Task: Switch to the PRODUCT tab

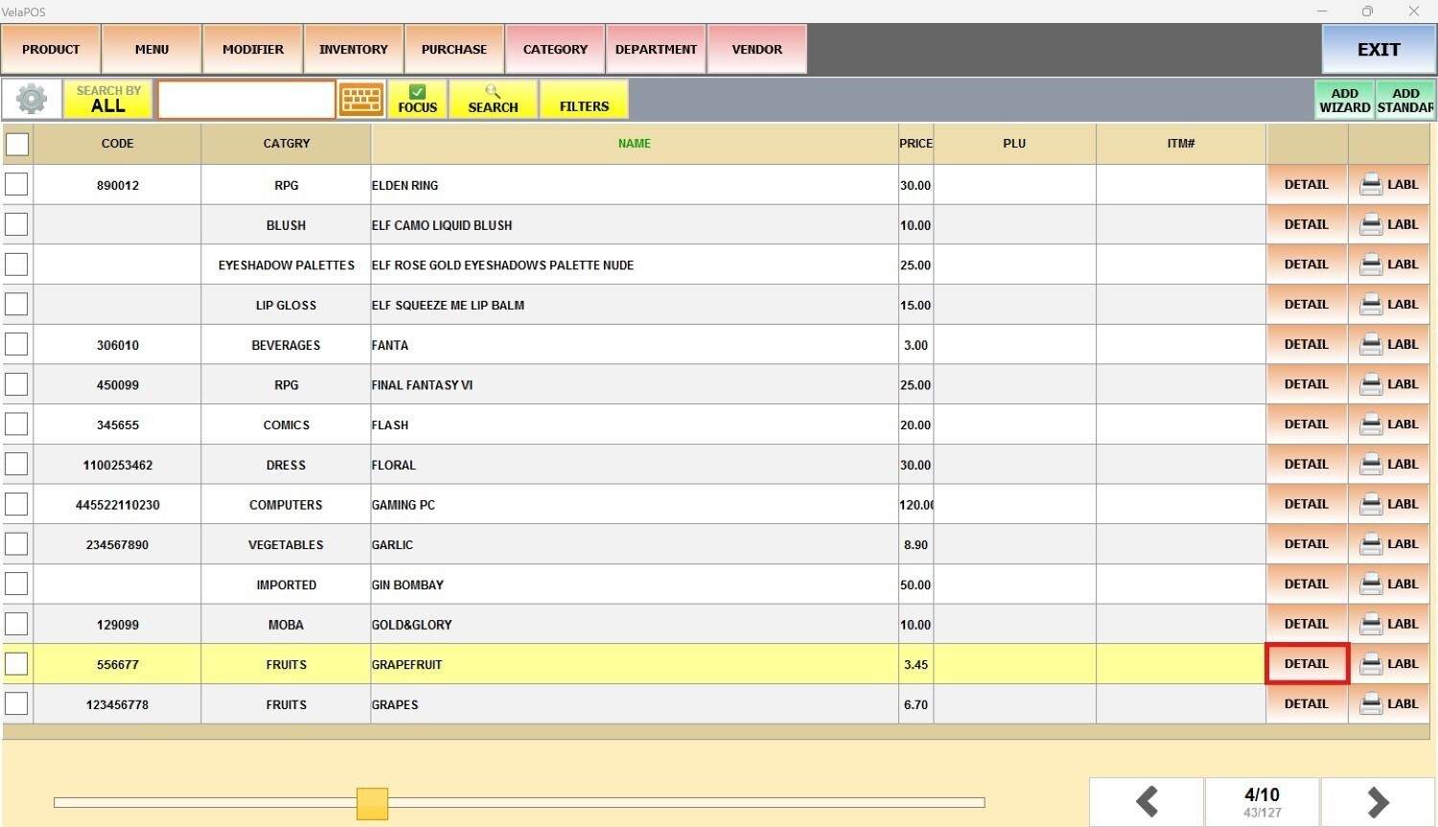Action: click(51, 49)
